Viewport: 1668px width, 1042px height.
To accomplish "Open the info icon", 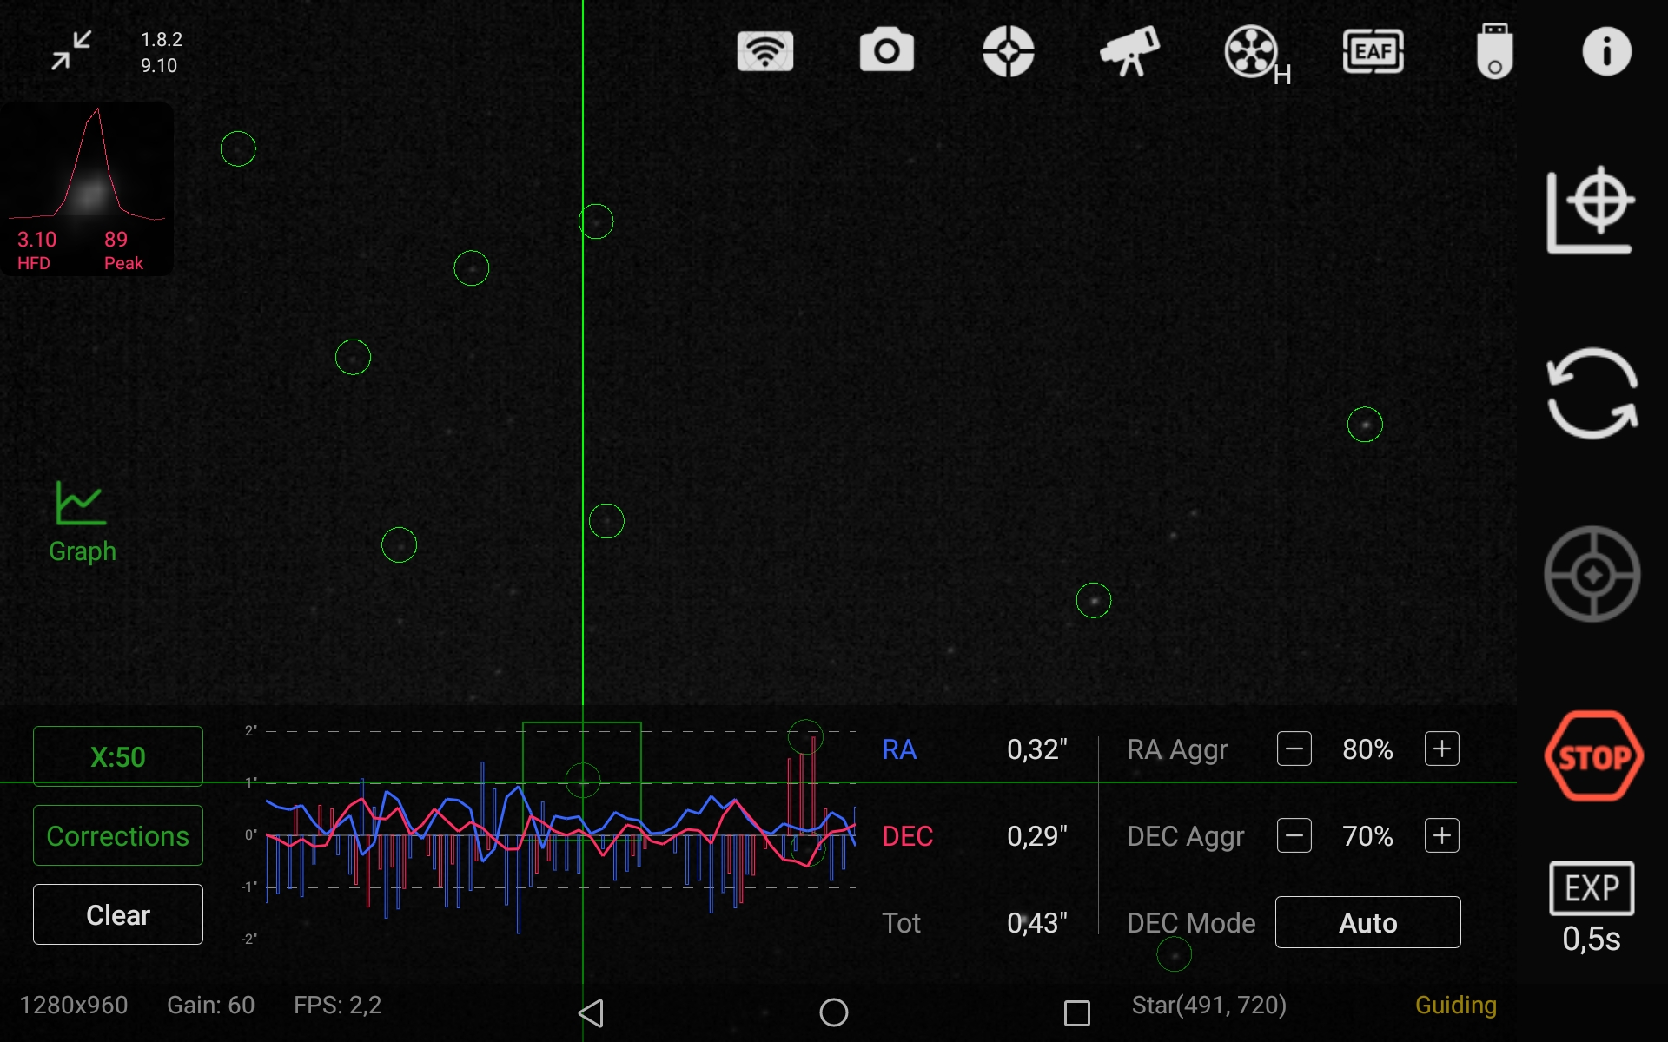I will (1606, 51).
